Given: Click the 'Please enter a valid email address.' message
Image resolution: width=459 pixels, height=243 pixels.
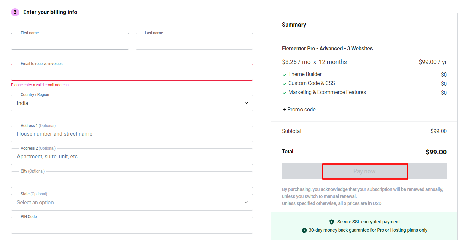Looking at the screenshot, I should [40, 85].
